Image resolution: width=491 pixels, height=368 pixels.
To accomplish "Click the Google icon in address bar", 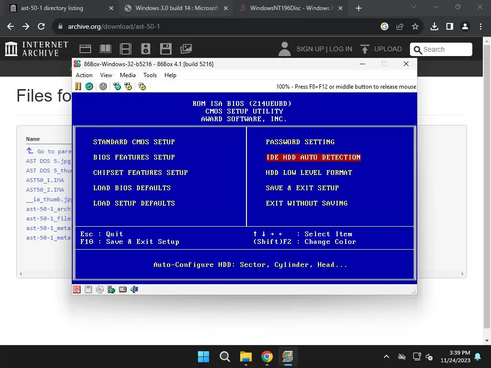I will (385, 27).
